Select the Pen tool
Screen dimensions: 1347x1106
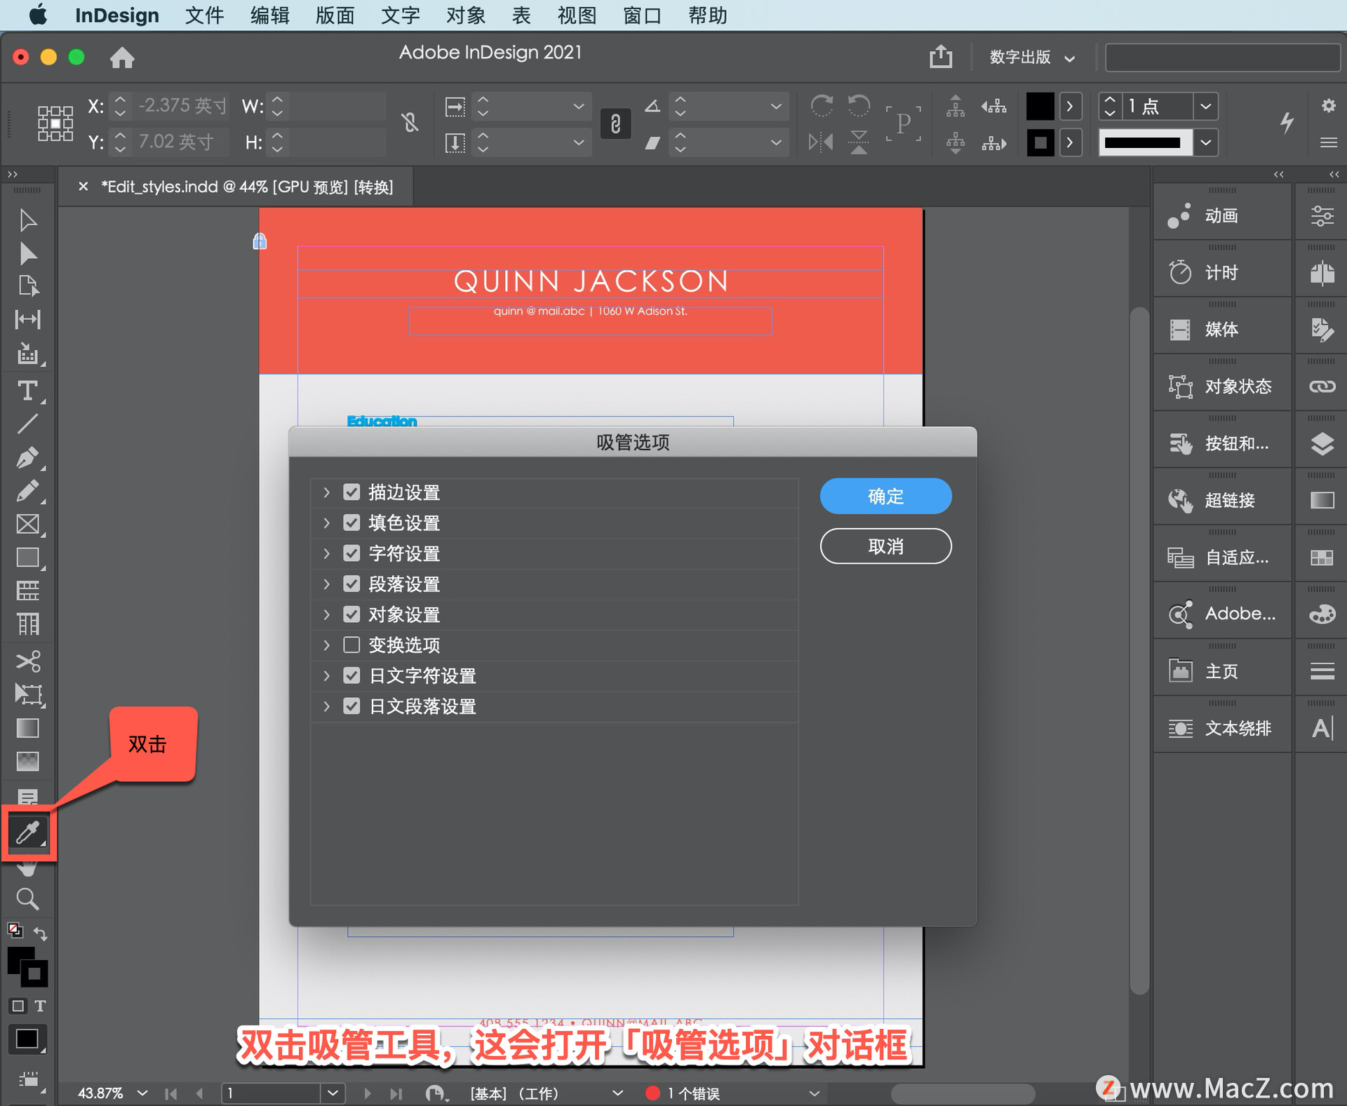(27, 457)
